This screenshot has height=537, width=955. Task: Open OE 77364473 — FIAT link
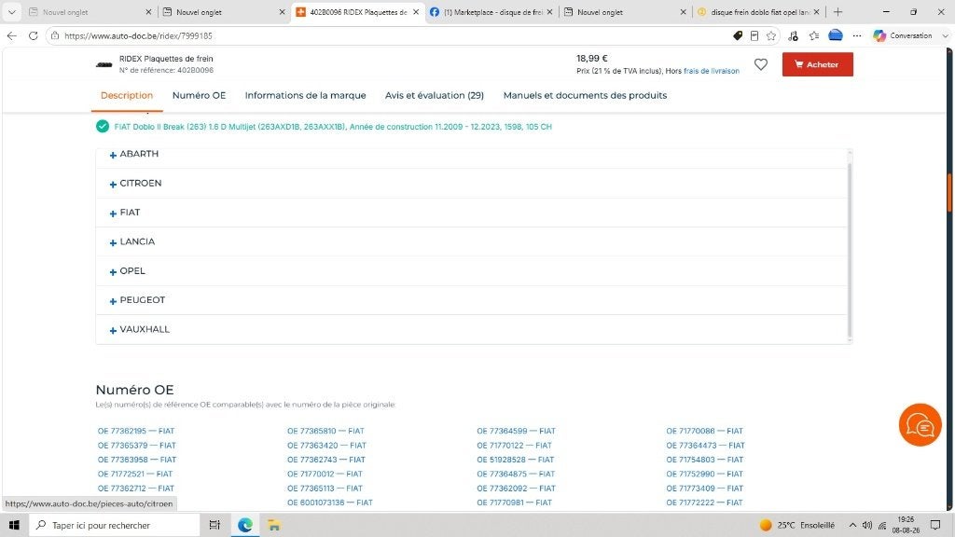(705, 446)
